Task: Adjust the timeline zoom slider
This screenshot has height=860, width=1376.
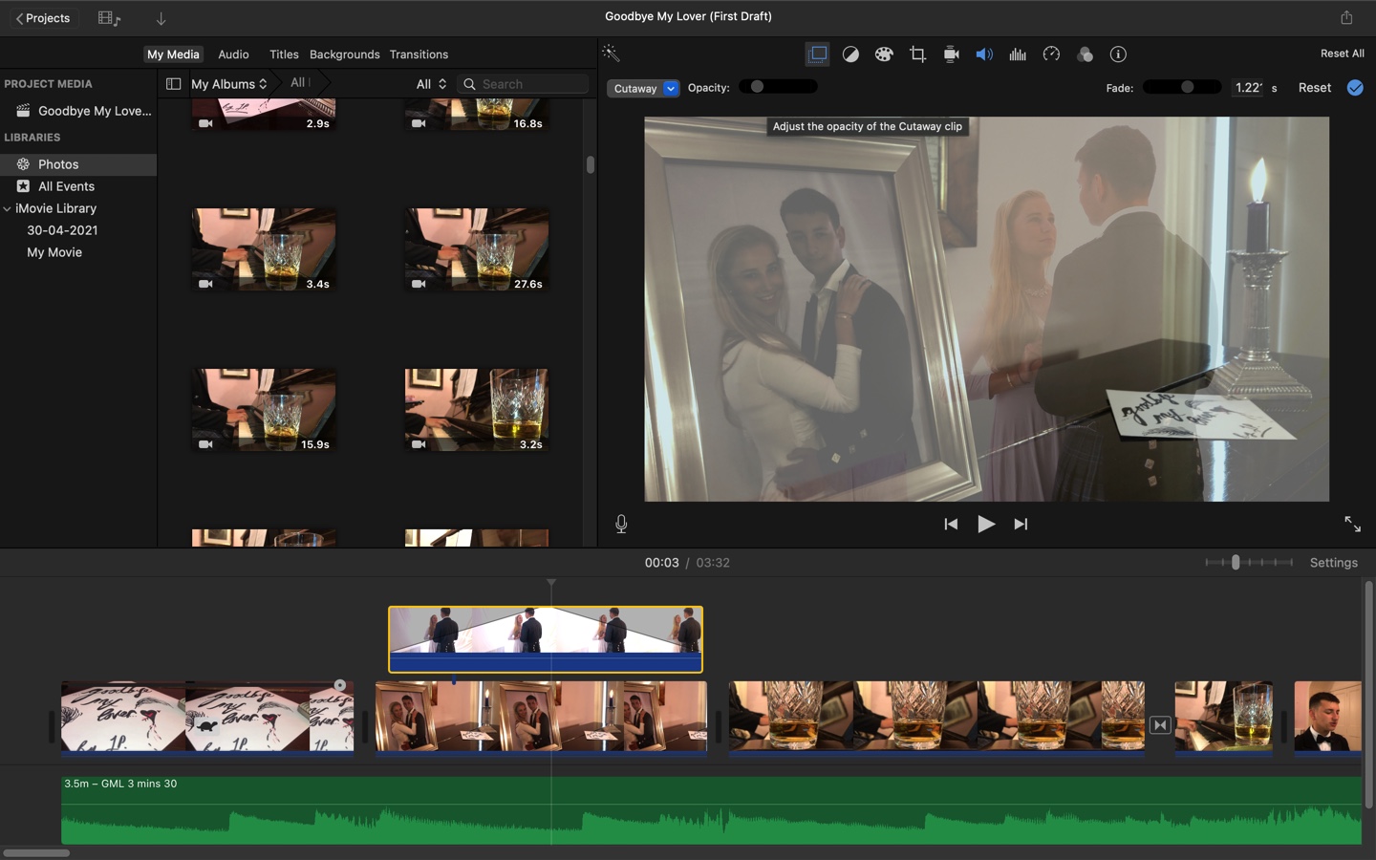Action: pyautogui.click(x=1249, y=563)
